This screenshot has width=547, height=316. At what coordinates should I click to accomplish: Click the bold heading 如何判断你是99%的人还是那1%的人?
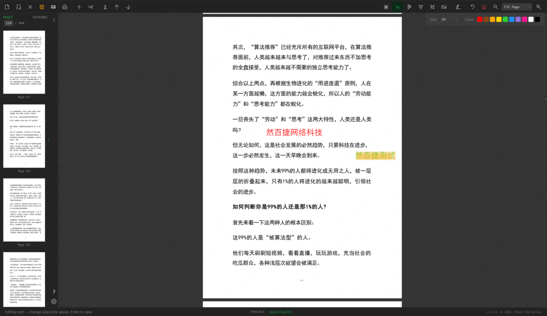tap(280, 207)
